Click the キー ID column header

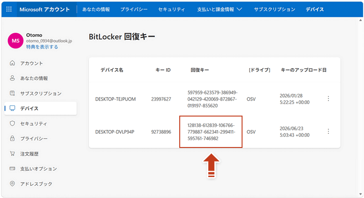click(x=163, y=70)
